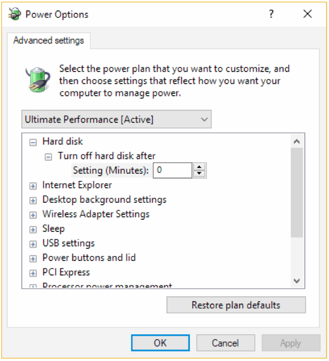Expand Wireless Adapter Settings
Image resolution: width=329 pixels, height=361 pixels.
pos(33,215)
